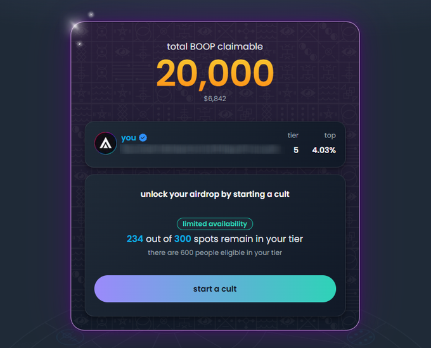
Task: Click the 'total BOOP claimable' heading
Action: point(215,47)
